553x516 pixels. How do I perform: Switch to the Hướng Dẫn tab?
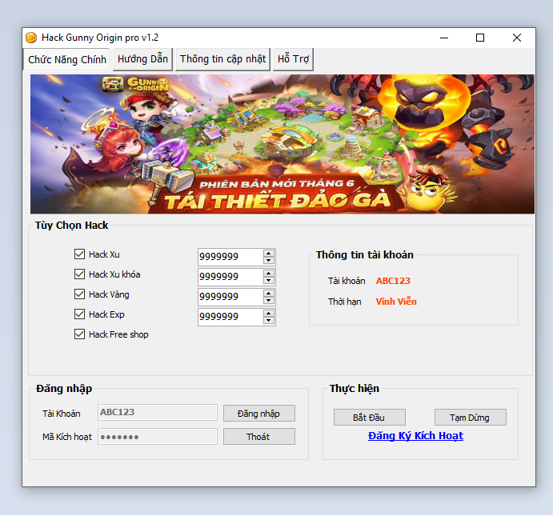(x=142, y=59)
